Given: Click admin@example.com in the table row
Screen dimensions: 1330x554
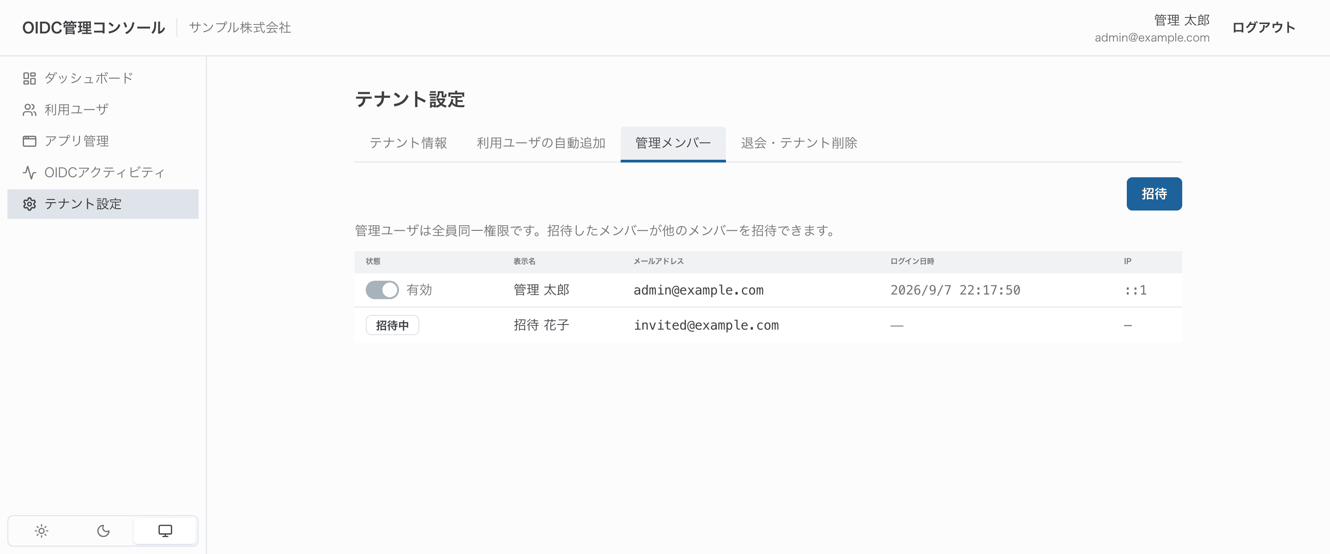Looking at the screenshot, I should 699,290.
